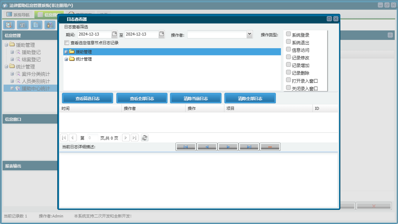This screenshot has width=398, height=224.
Task: Click the 援助管理 folder icon in log viewer
Action: tap(72, 52)
